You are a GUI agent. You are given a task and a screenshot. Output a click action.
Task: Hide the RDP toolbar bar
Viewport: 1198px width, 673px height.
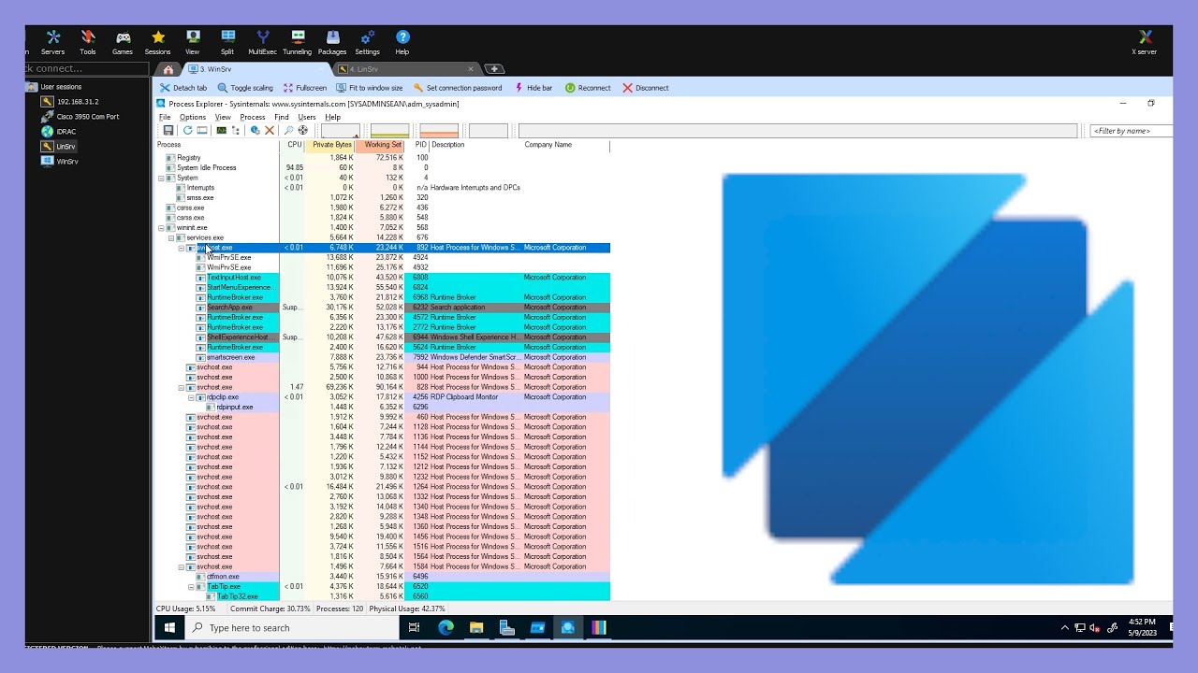533,88
